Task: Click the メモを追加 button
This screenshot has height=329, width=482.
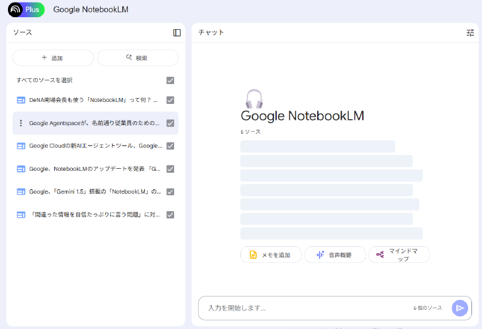Action: tap(271, 255)
